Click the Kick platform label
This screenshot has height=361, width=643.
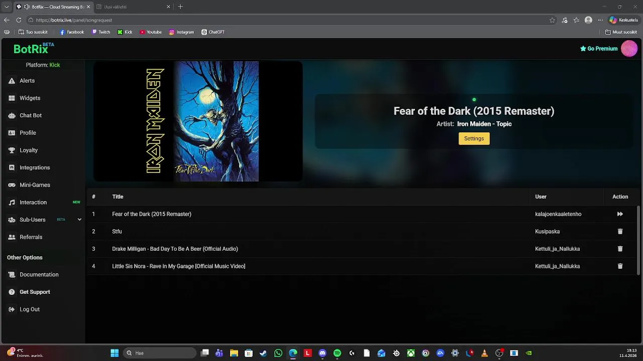tap(55, 65)
